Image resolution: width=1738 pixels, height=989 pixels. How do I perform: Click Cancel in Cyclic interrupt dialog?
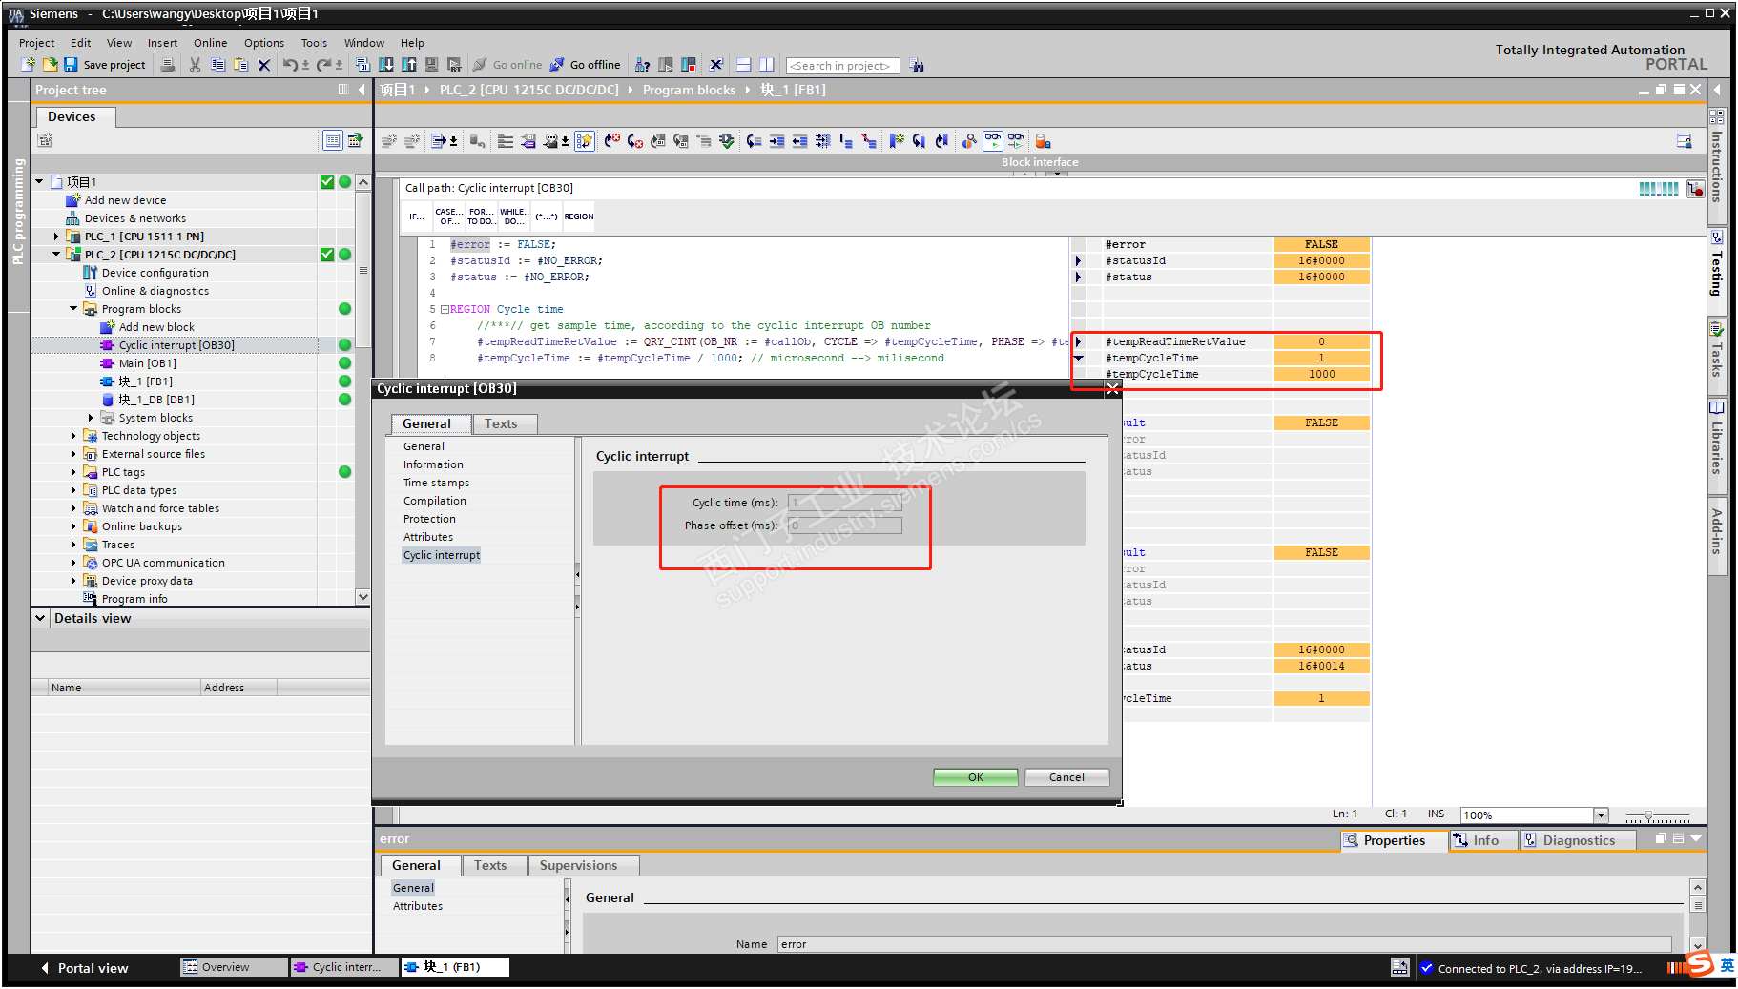tap(1066, 777)
